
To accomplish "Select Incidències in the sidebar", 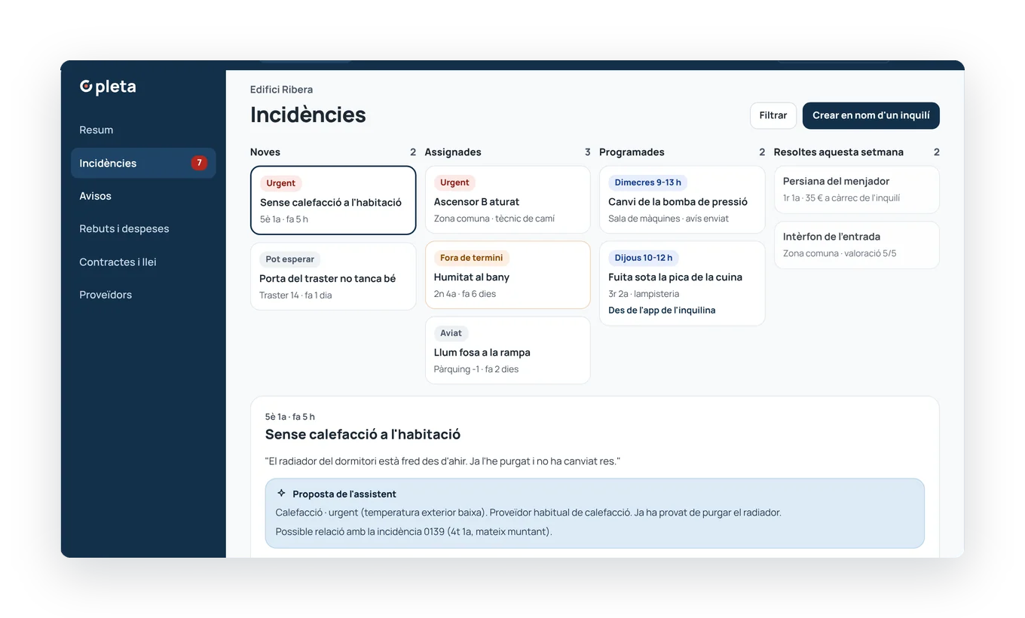I will (143, 163).
